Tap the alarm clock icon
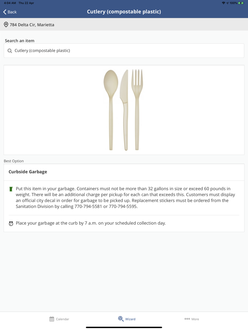This screenshot has width=248, height=330. point(11,224)
